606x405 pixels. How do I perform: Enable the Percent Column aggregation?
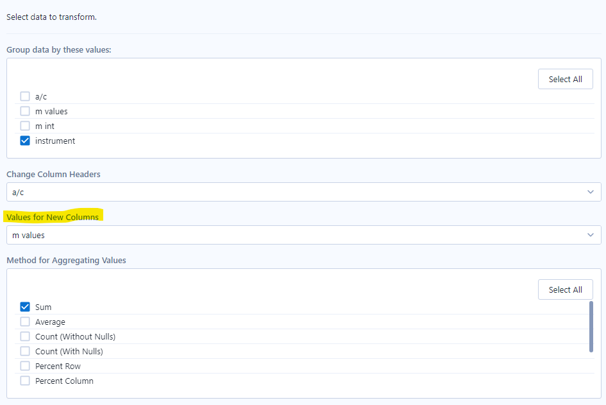[x=24, y=380]
